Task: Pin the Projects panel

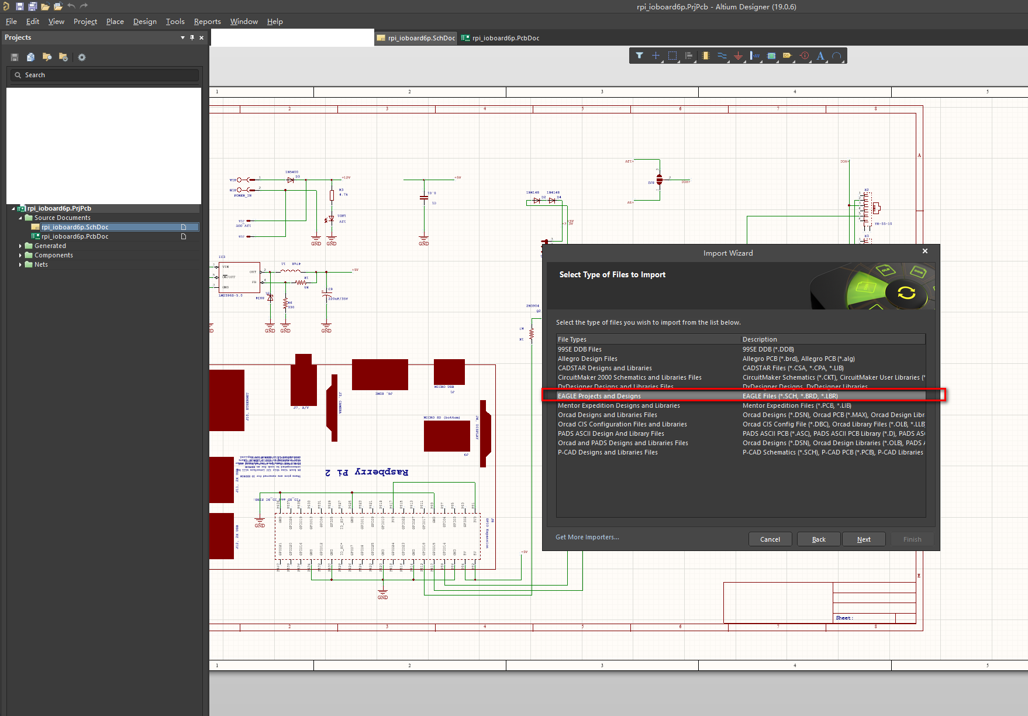Action: [192, 37]
